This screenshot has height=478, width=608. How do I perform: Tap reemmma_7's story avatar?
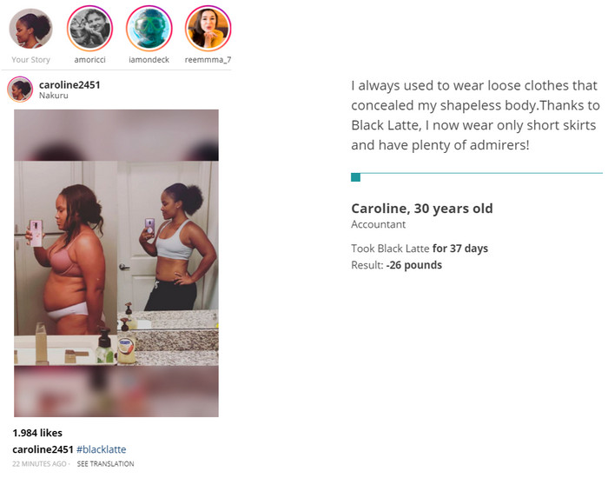[x=208, y=29]
